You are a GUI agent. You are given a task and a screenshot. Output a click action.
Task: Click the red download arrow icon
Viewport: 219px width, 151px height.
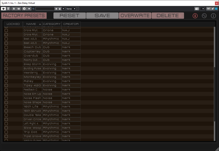coord(195,16)
